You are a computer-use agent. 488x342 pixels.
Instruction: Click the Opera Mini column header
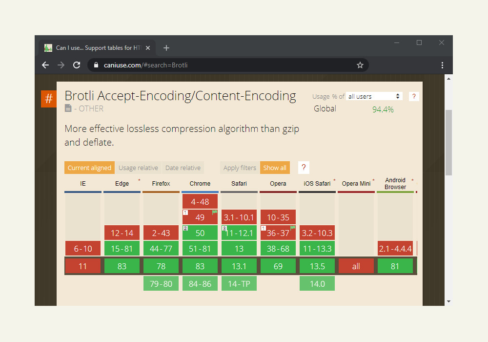point(356,184)
